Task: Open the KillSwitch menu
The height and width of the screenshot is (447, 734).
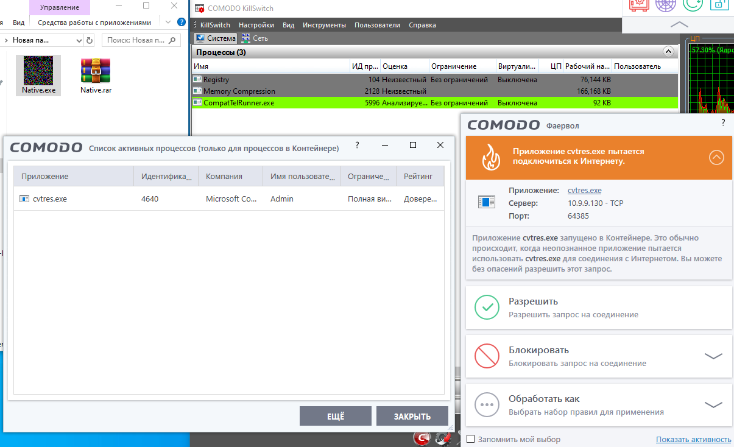Action: coord(216,25)
